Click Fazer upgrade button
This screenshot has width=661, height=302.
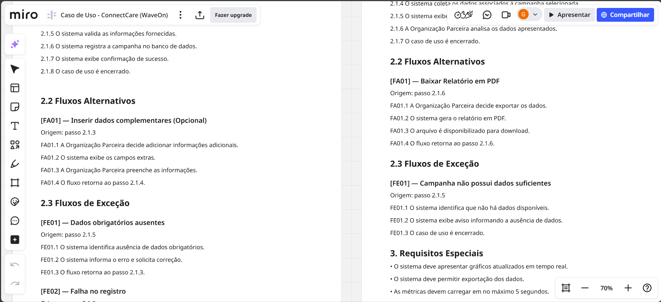[233, 15]
